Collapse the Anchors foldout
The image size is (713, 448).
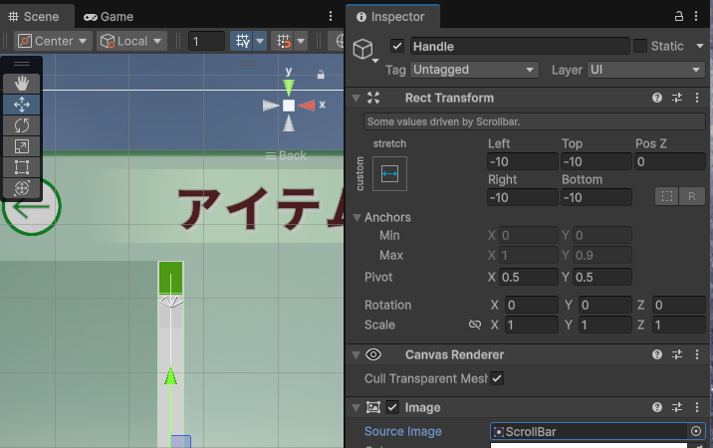(358, 217)
